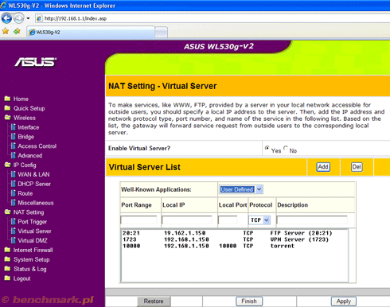Collapse the Wireless folder icon
The width and height of the screenshot is (390, 307).
point(7,118)
